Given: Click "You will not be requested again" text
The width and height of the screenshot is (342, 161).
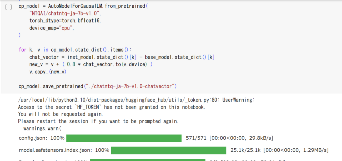Looking at the screenshot, I should coord(61,114).
